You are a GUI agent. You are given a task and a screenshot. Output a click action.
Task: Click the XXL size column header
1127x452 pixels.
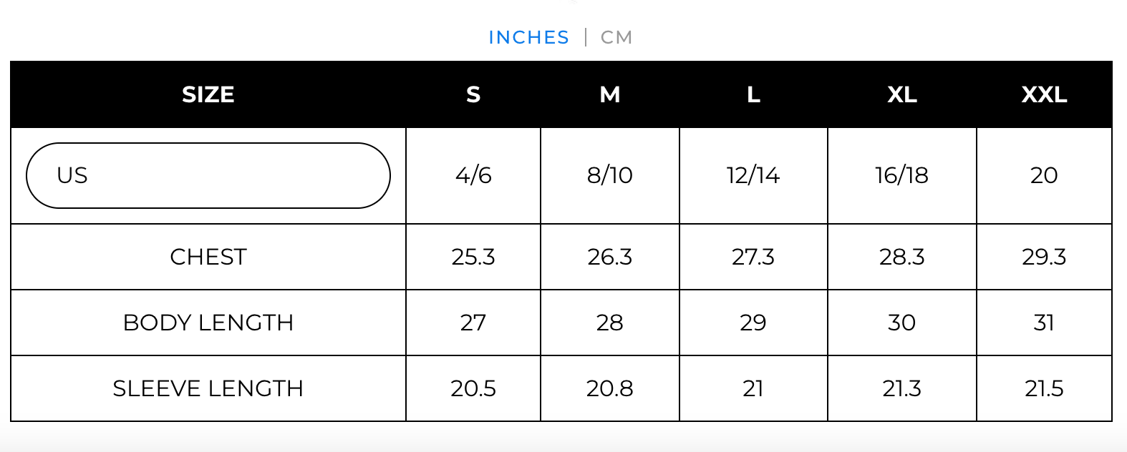click(x=1044, y=94)
